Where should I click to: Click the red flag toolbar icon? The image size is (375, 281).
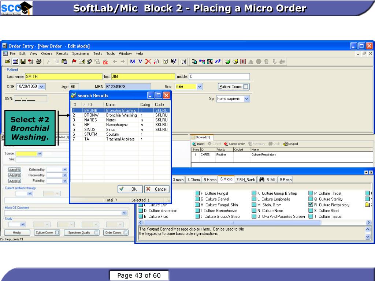(x=74, y=61)
